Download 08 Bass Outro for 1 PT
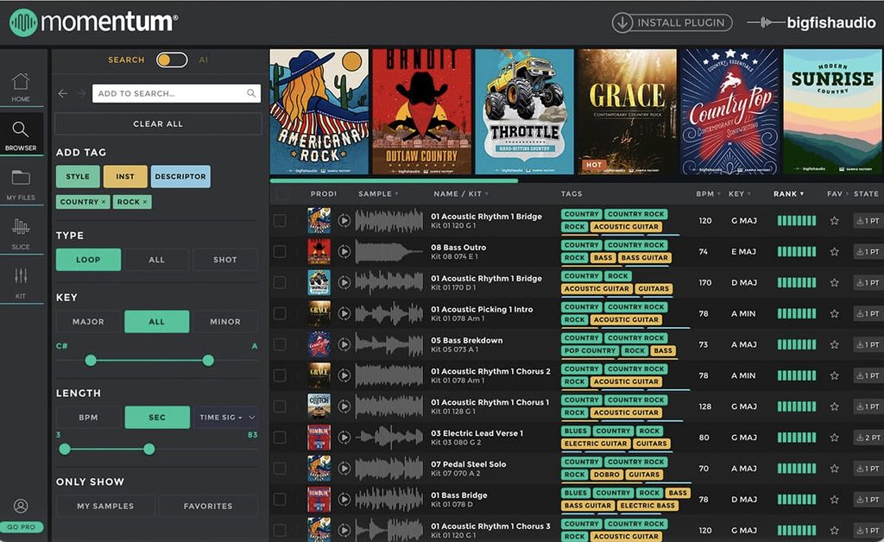884x542 pixels. pos(868,252)
